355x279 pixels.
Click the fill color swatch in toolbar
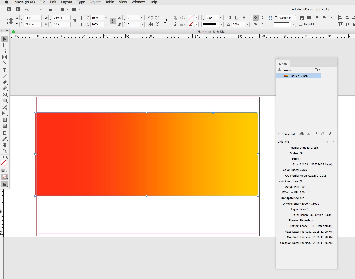click(x=3, y=163)
